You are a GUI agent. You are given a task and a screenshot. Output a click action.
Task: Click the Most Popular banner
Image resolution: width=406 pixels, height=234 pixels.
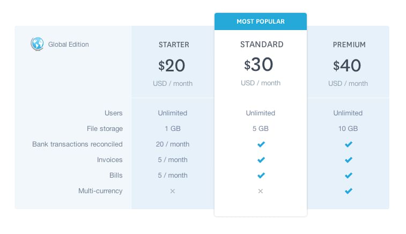[x=261, y=21]
